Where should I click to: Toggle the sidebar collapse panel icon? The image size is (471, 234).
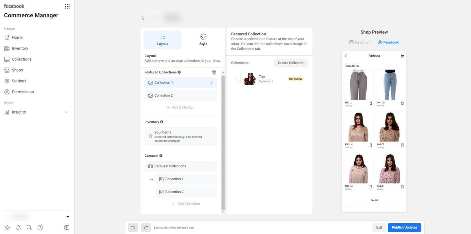tap(67, 228)
